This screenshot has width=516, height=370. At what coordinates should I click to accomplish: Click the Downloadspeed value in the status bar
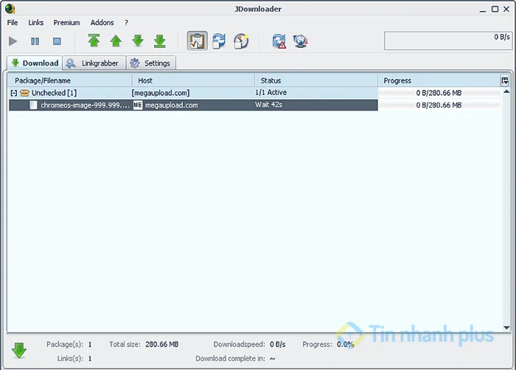point(278,344)
